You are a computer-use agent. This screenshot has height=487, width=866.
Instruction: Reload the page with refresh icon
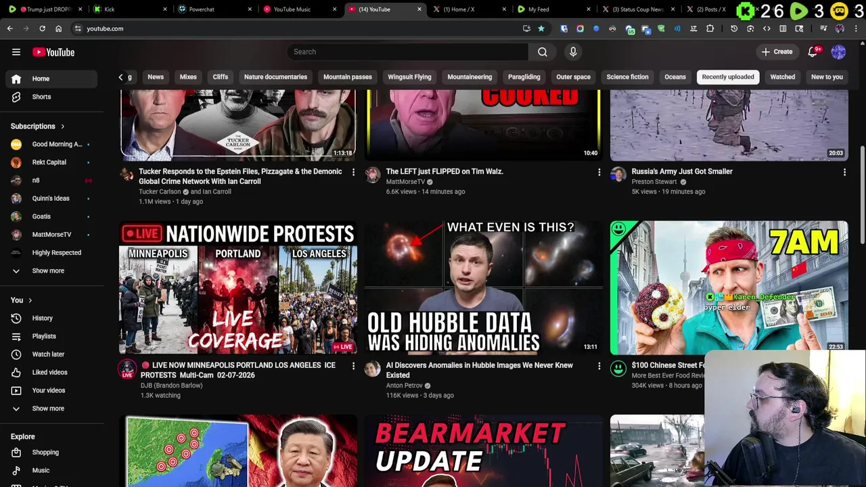tap(42, 28)
